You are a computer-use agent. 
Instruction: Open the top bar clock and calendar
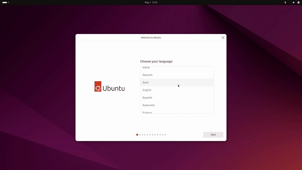(x=151, y=3)
